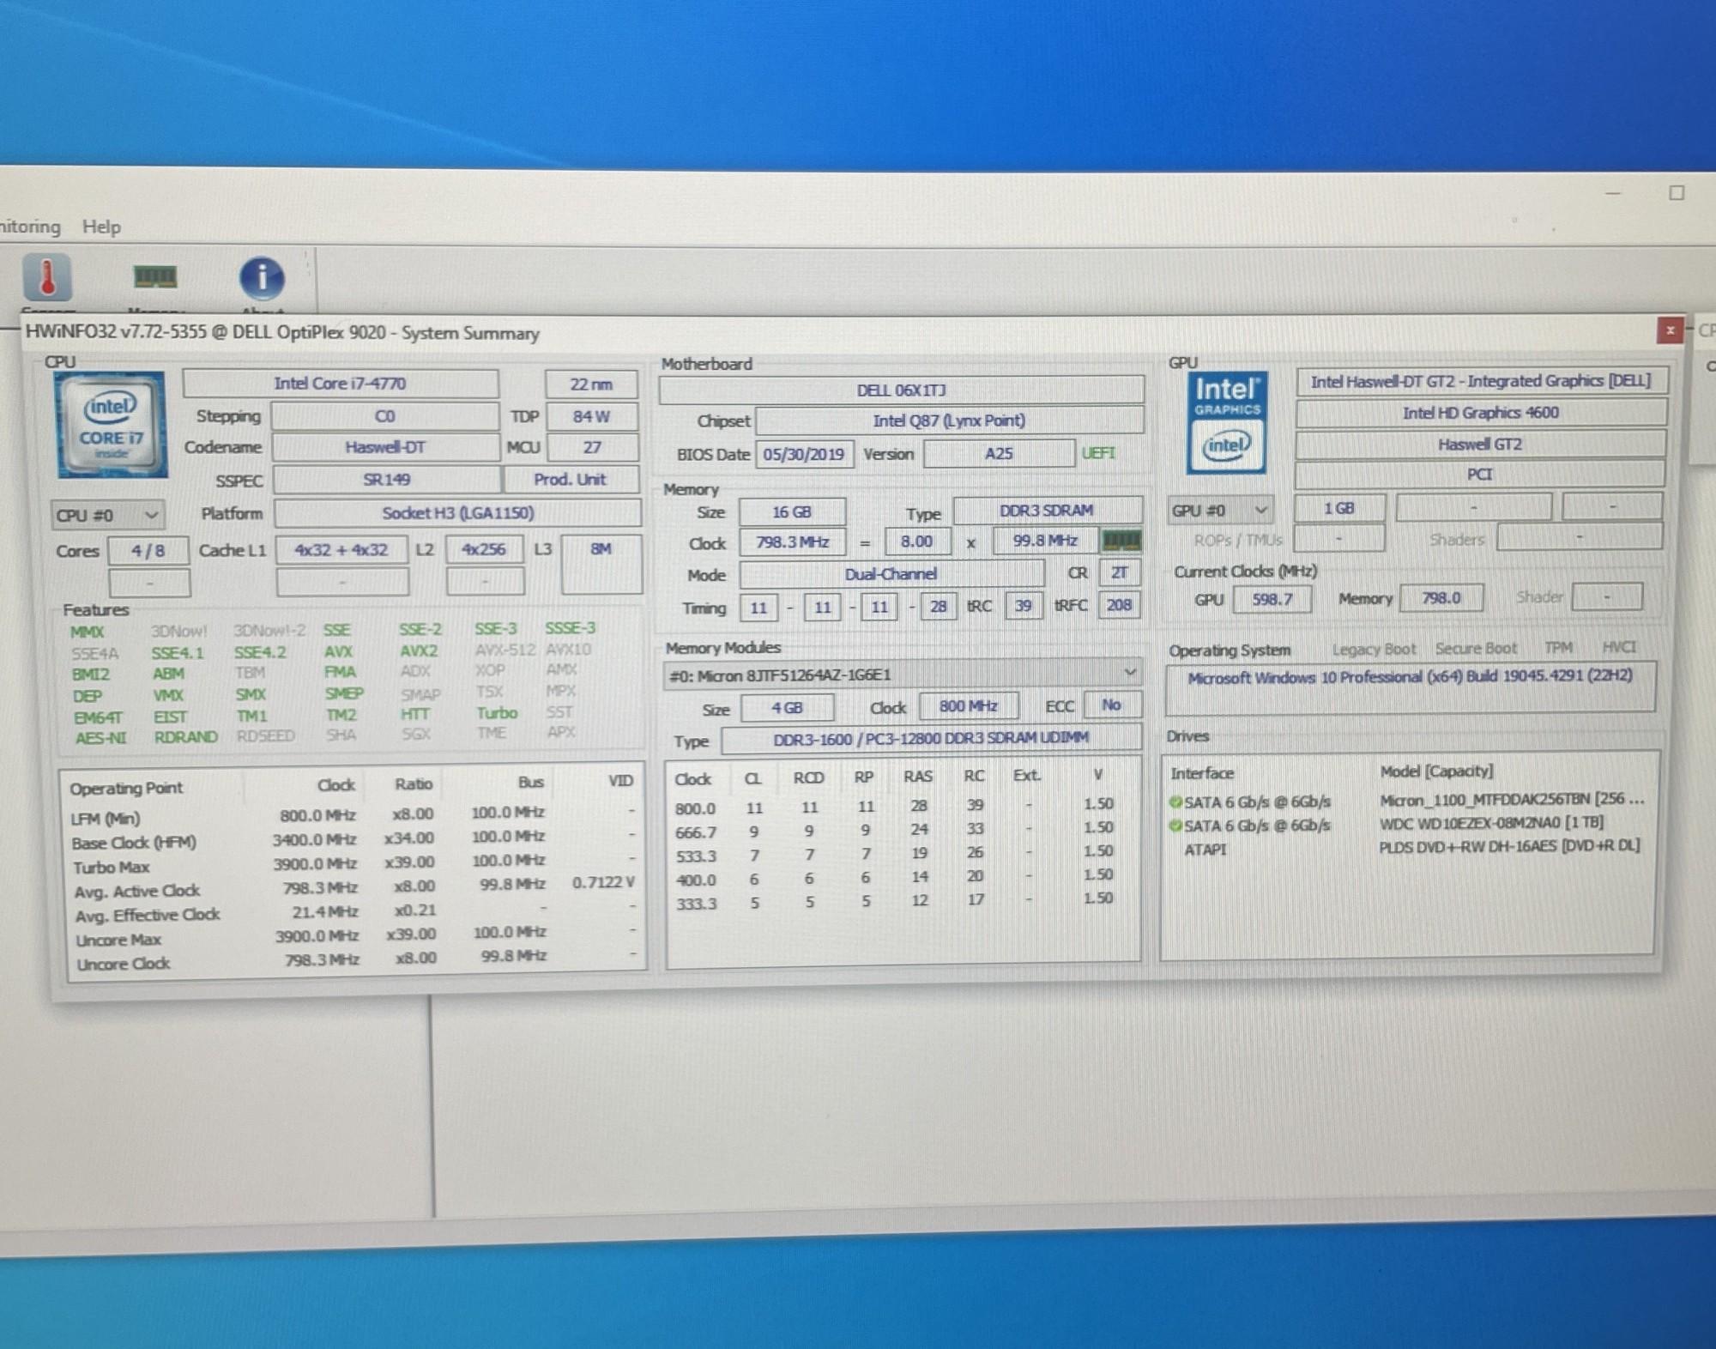Click the GPU clock 598.7 field
The image size is (1716, 1349).
(1272, 599)
